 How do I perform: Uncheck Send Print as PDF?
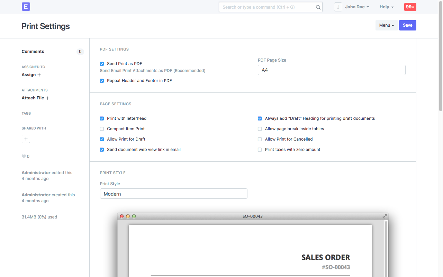tap(102, 64)
